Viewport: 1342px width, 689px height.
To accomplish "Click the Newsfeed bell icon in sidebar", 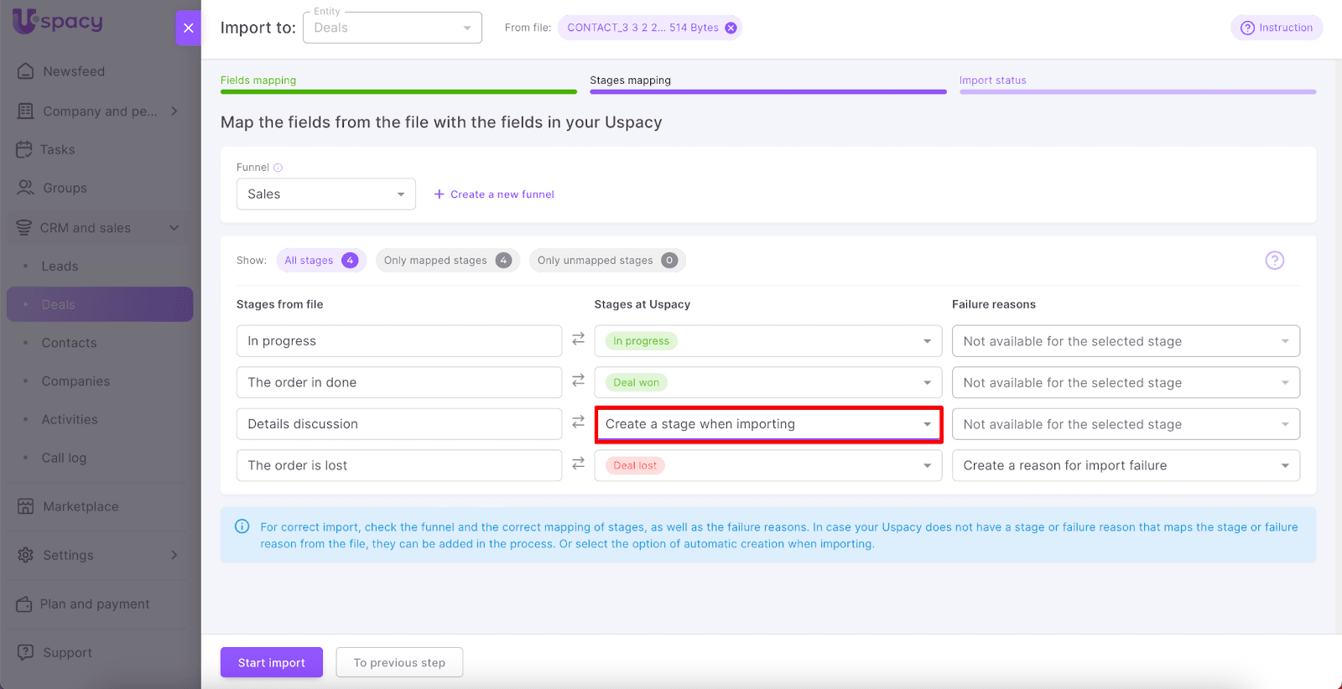I will (26, 71).
